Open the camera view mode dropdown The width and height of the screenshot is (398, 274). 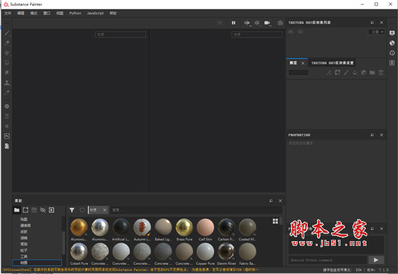tap(268, 23)
